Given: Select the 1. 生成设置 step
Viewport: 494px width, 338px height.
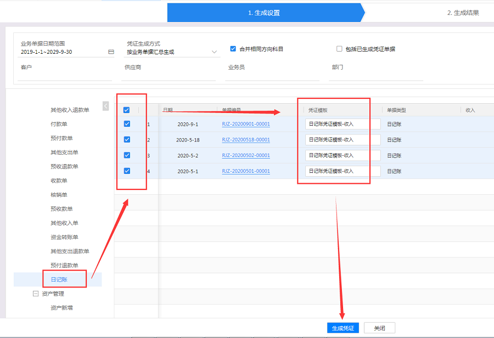Looking at the screenshot, I should point(263,13).
